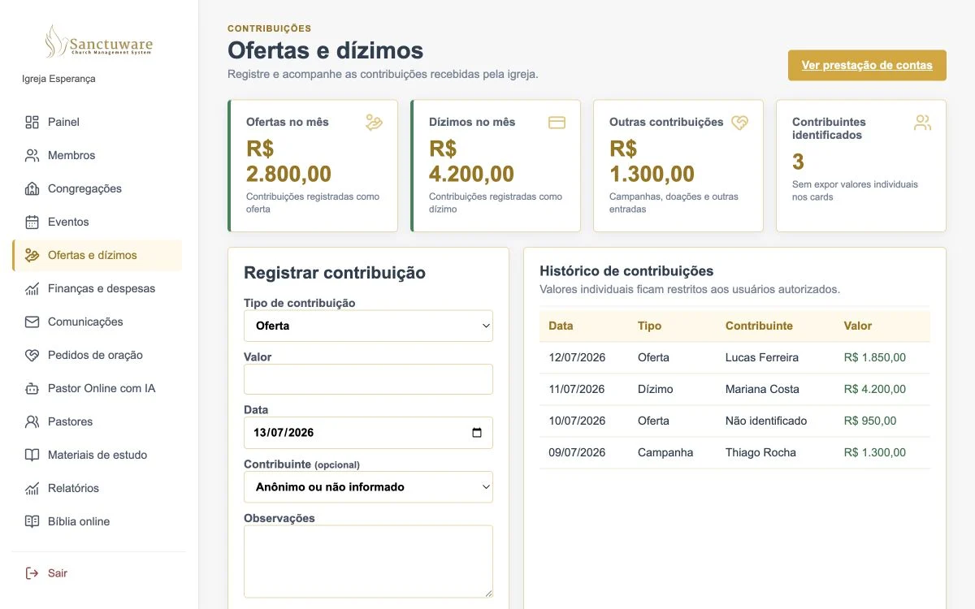Click the R$ 1.850,00 value
This screenshot has height=609, width=975.
pos(875,357)
